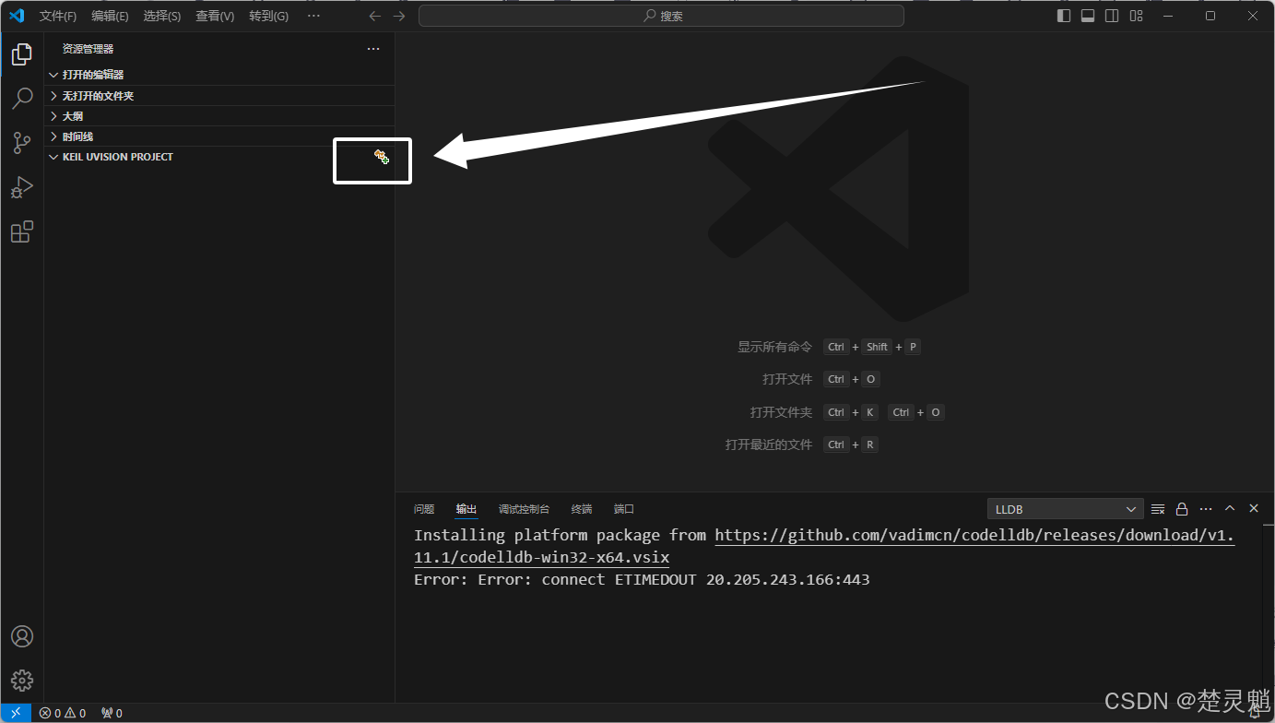
Task: Expand the 无打开的文件夹 section
Action: (219, 96)
